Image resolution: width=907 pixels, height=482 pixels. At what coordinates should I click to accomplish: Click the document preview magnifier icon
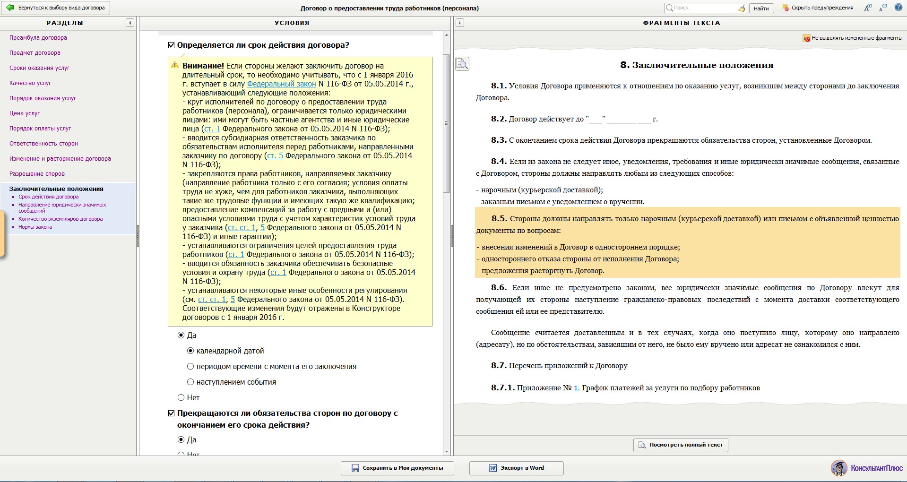(462, 64)
